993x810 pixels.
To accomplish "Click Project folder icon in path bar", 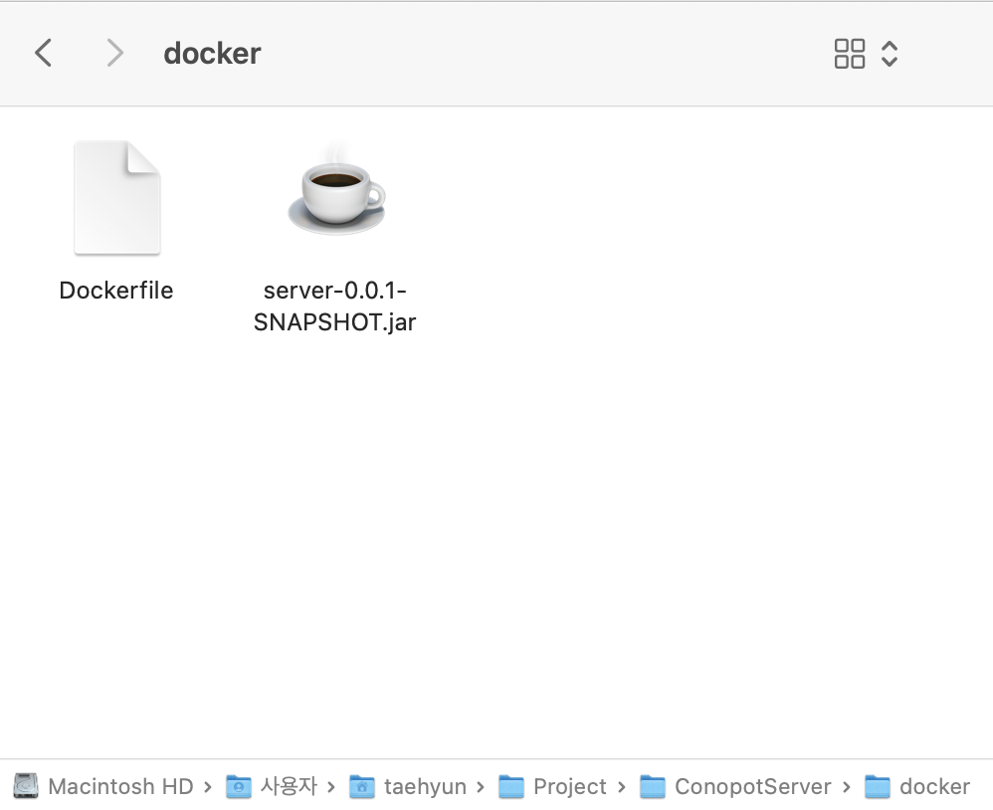I will tap(511, 786).
